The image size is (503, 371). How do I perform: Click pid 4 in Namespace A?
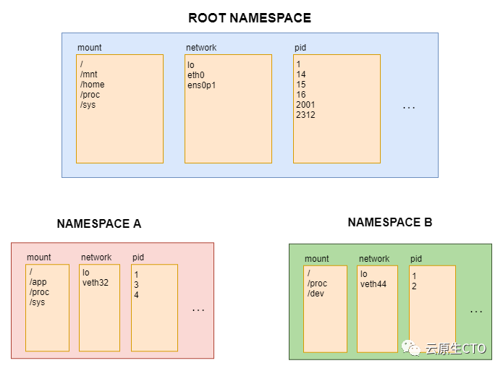pyautogui.click(x=136, y=295)
